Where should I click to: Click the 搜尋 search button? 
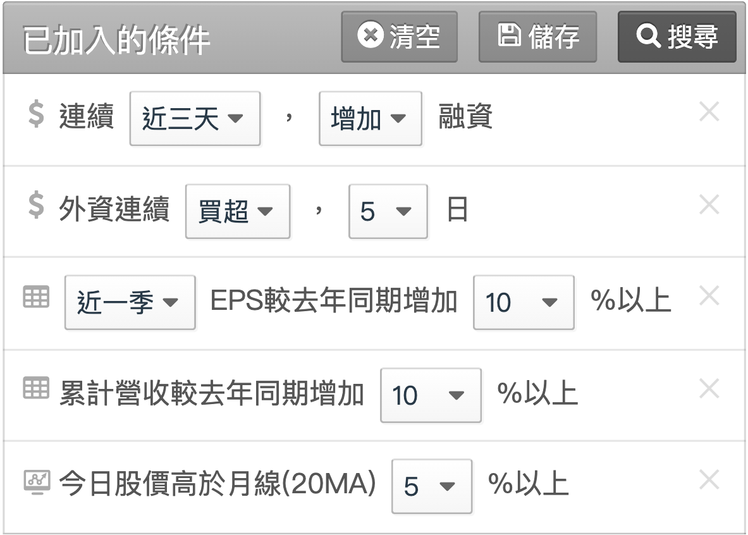[677, 37]
